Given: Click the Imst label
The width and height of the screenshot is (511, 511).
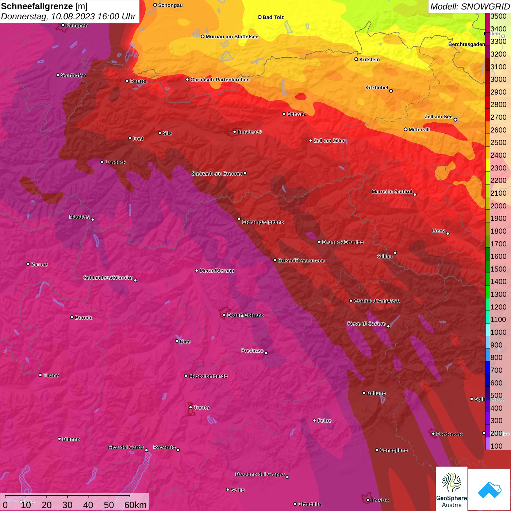Looking at the screenshot, I should pyautogui.click(x=138, y=138).
